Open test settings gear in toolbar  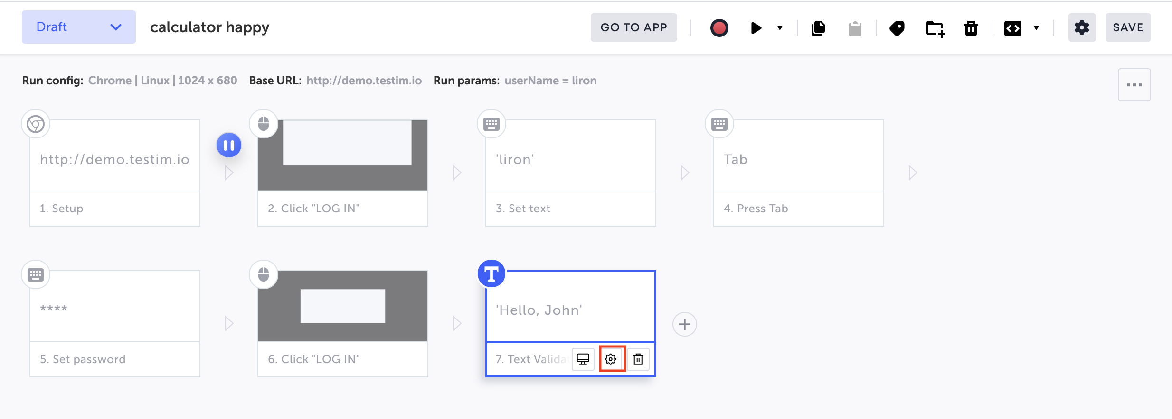1082,28
